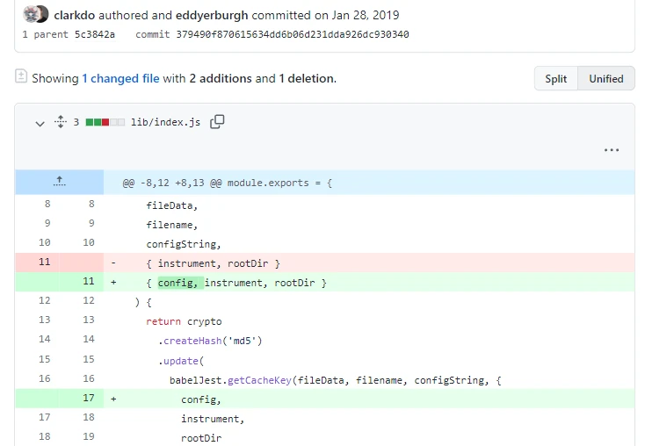This screenshot has width=645, height=446.
Task: Collapse the lib/index.js file diff
Action: (40, 123)
